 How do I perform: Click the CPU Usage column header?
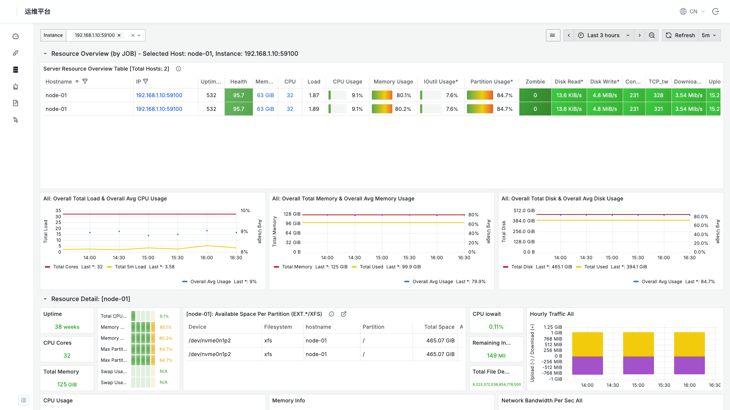348,82
